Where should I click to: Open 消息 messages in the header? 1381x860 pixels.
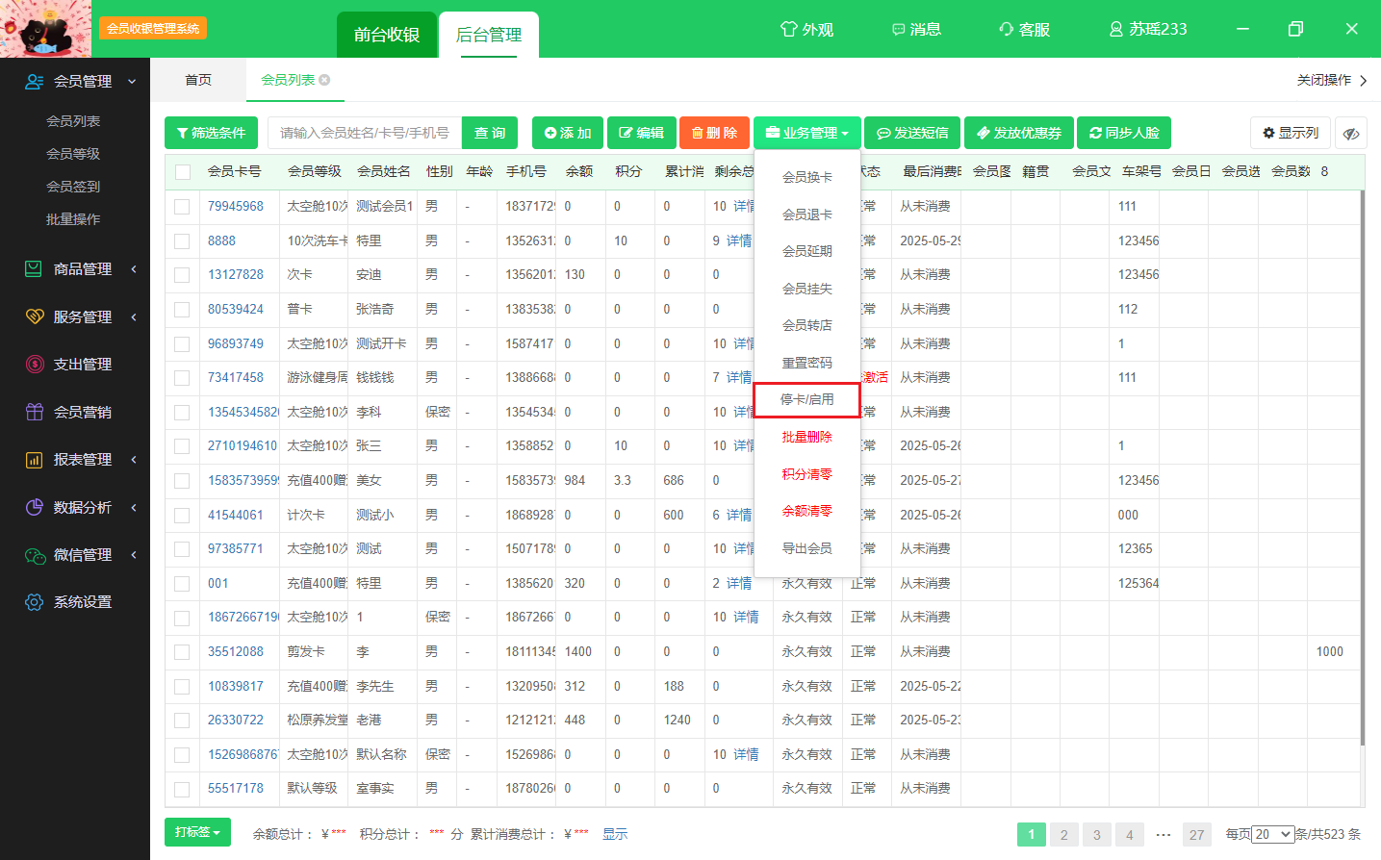(x=915, y=29)
